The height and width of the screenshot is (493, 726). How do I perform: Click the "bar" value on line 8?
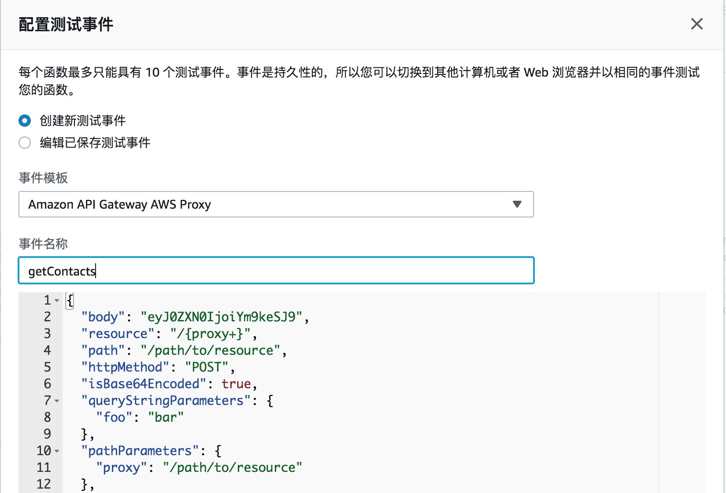click(166, 417)
